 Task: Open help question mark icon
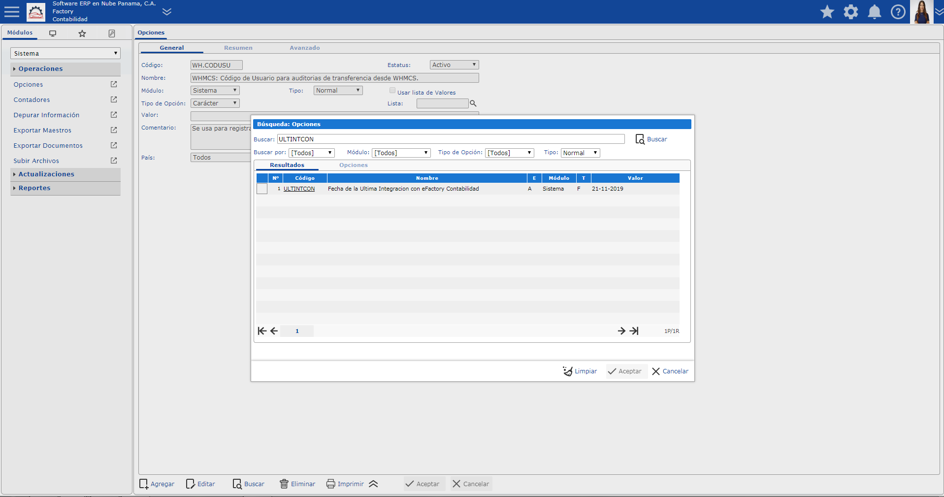click(x=898, y=12)
